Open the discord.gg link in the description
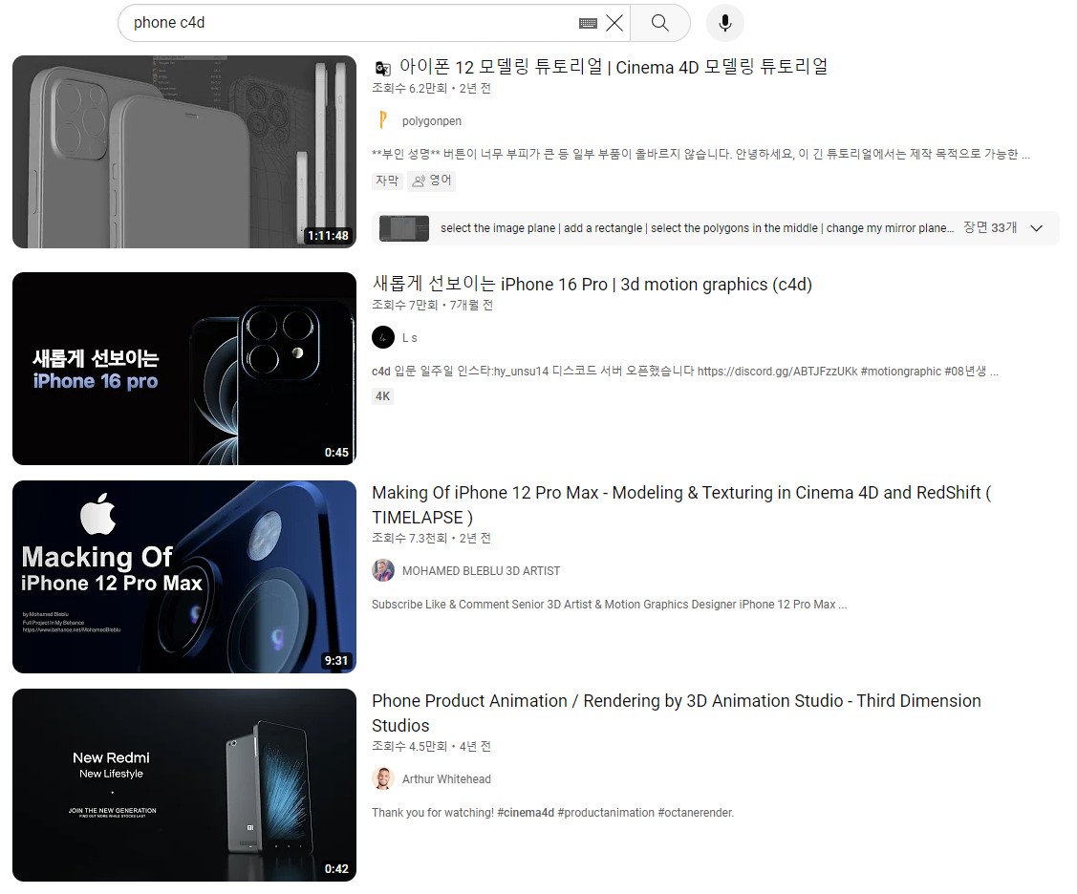 pyautogui.click(x=778, y=372)
